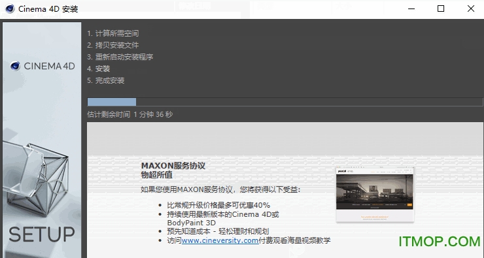Maximize the Cinema 4D installer window
This screenshot has height=258, width=484.
point(441,8)
